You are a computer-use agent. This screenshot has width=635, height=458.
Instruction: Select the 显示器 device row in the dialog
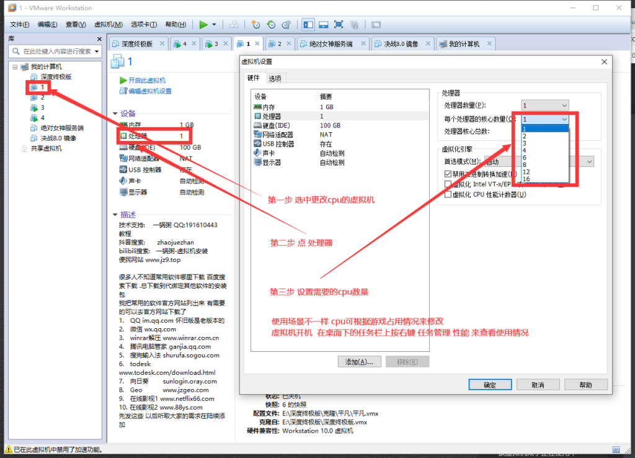tap(339, 163)
